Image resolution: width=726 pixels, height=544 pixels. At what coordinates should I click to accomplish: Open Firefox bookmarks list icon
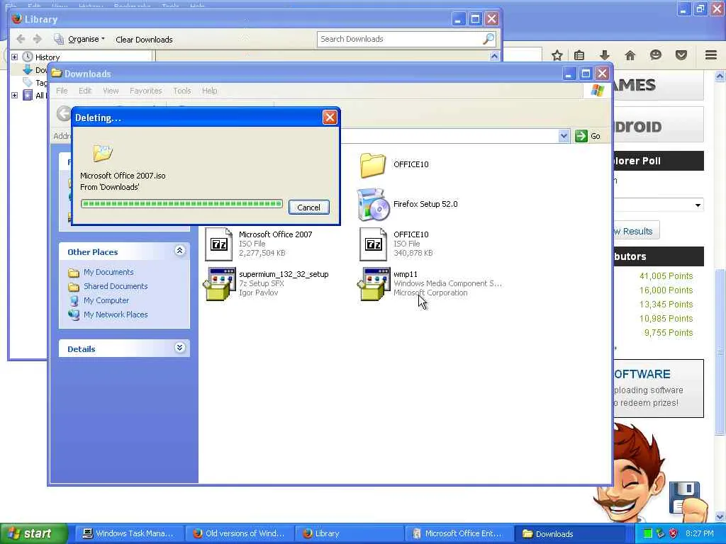tap(579, 55)
